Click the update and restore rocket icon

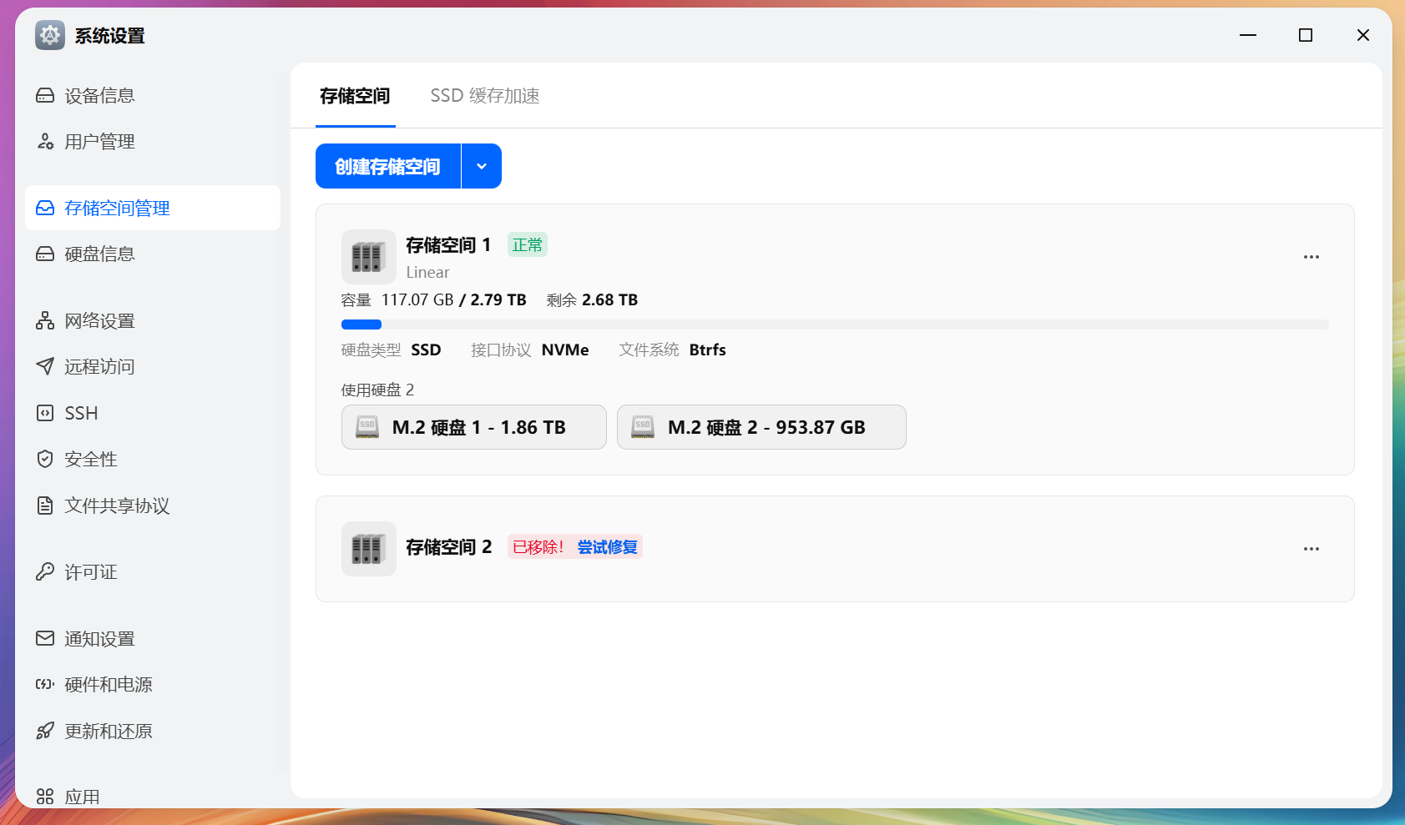click(x=45, y=732)
